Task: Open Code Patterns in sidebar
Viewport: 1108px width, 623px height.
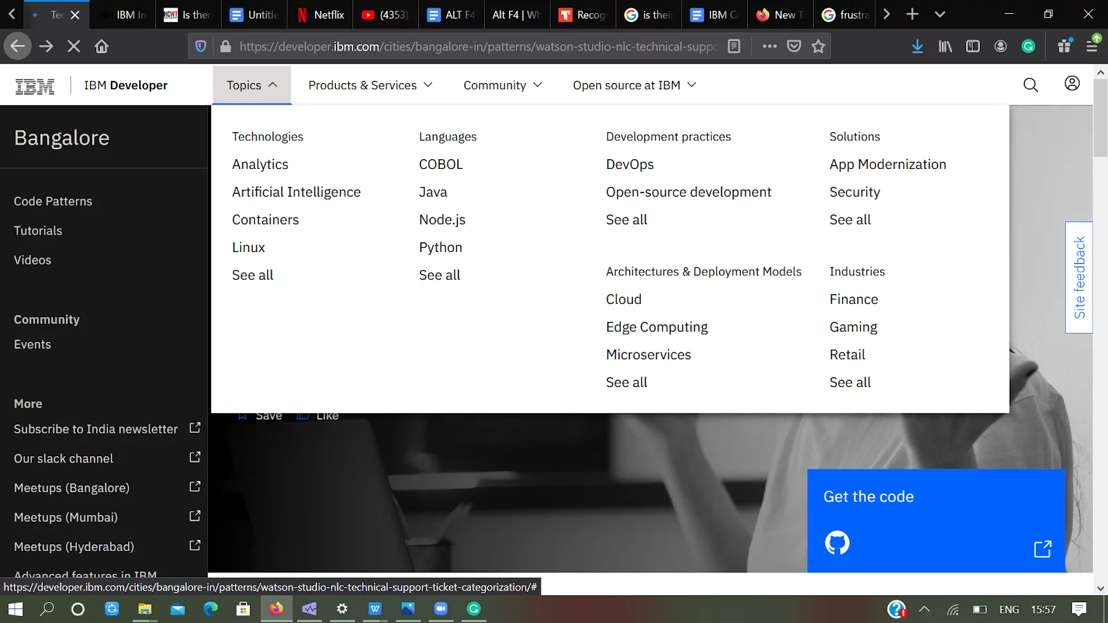Action: tap(53, 201)
